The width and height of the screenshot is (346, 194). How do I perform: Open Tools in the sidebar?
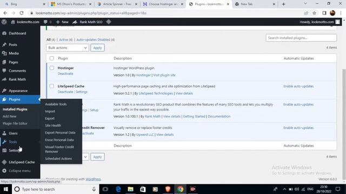pyautogui.click(x=13, y=142)
